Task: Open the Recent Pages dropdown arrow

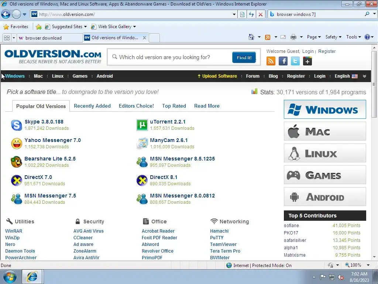Action: pos(24,14)
